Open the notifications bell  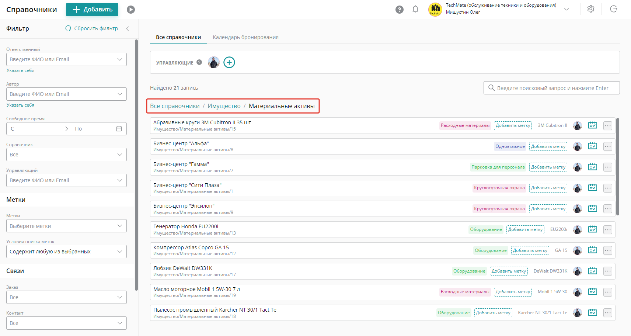tap(415, 9)
